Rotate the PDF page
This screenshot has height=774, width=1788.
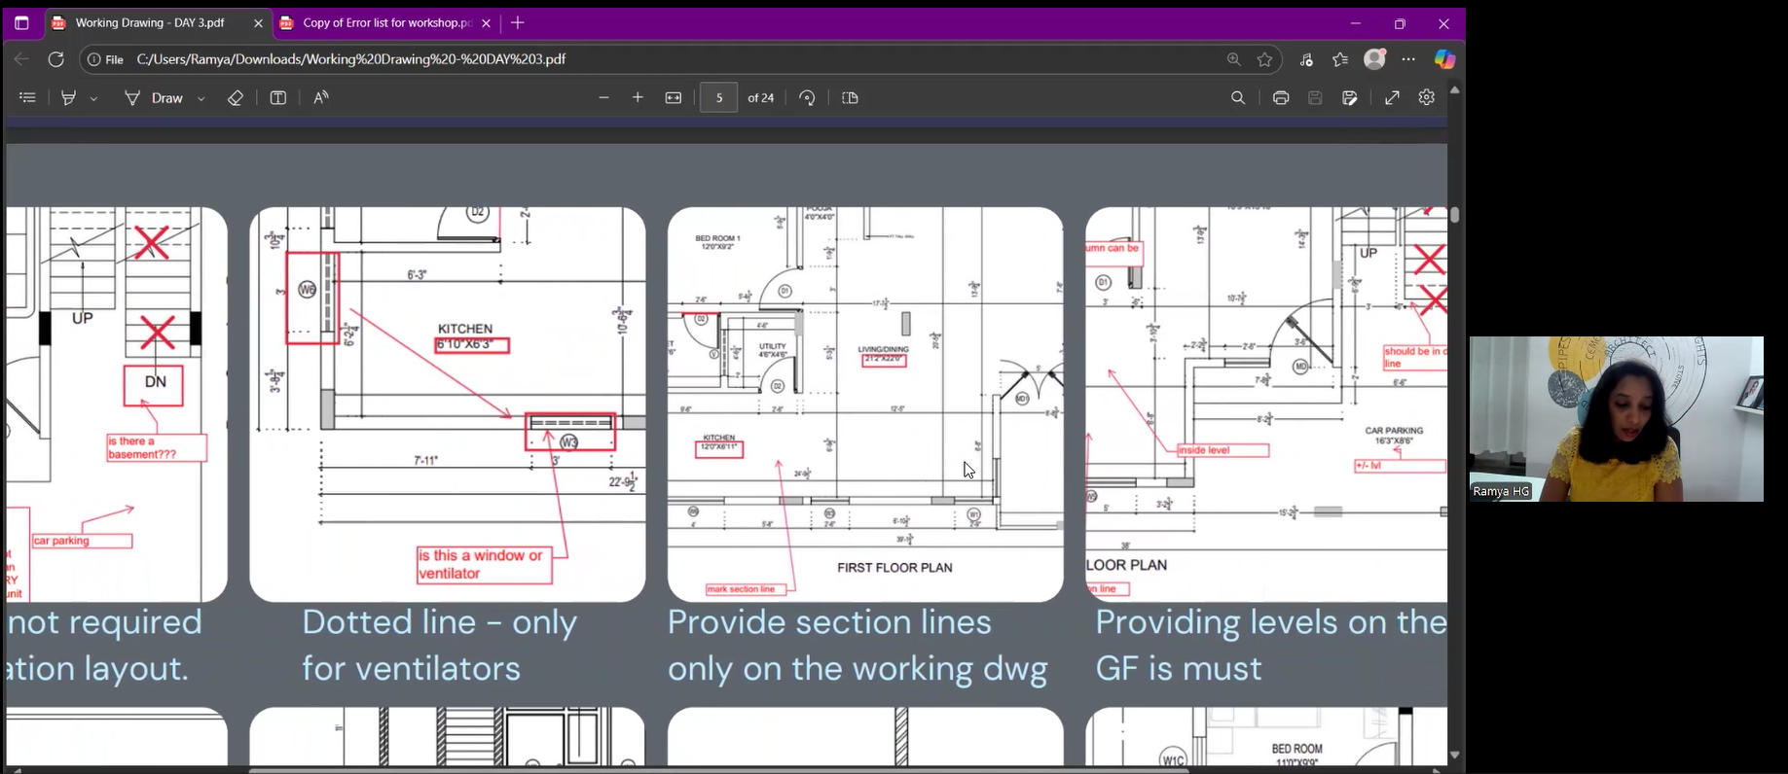[x=807, y=98]
